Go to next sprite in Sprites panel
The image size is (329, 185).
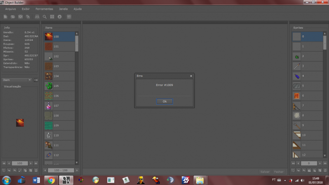click(320, 163)
